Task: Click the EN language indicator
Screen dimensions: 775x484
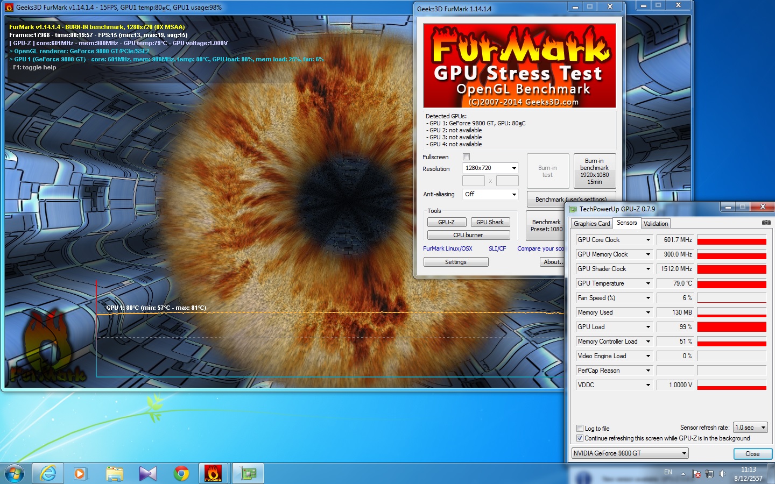Action: (668, 472)
